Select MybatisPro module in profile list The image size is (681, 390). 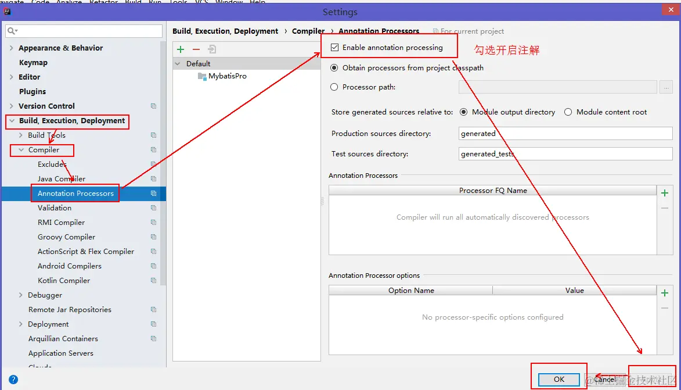[227, 76]
